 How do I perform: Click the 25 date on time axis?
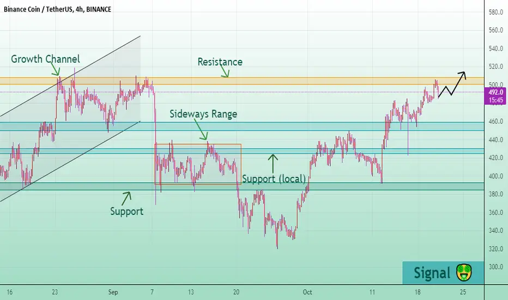pyautogui.click(x=463, y=292)
